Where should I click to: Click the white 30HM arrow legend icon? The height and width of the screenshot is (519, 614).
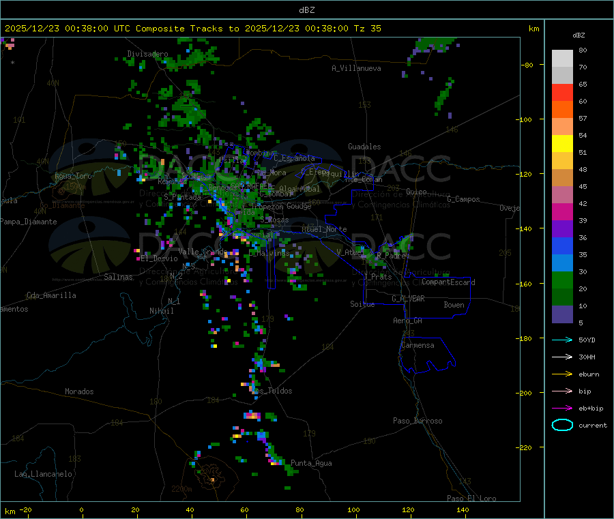point(562,357)
